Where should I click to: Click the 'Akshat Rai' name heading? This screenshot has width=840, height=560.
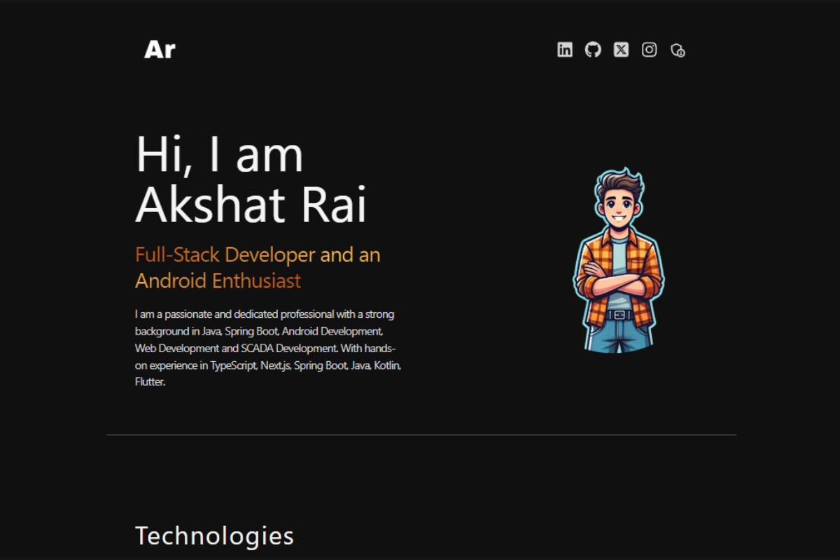click(x=251, y=204)
